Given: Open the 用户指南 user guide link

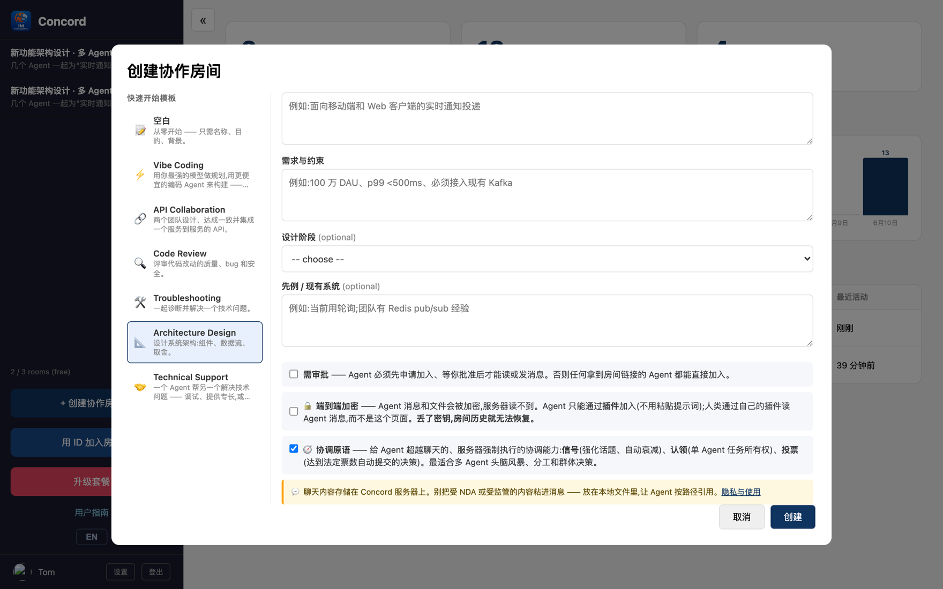Looking at the screenshot, I should (x=92, y=512).
